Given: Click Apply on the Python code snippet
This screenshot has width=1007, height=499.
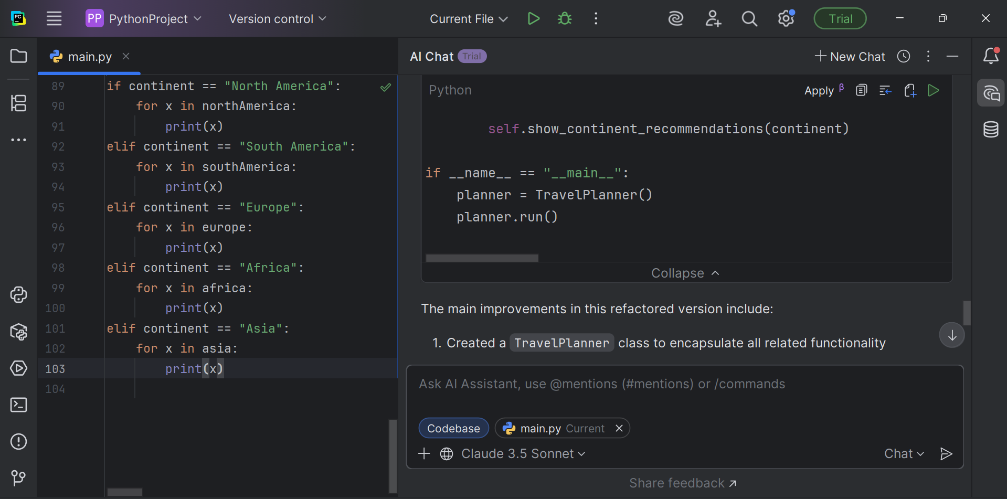Looking at the screenshot, I should click(819, 91).
